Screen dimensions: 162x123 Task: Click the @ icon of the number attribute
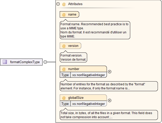pos(64,69)
